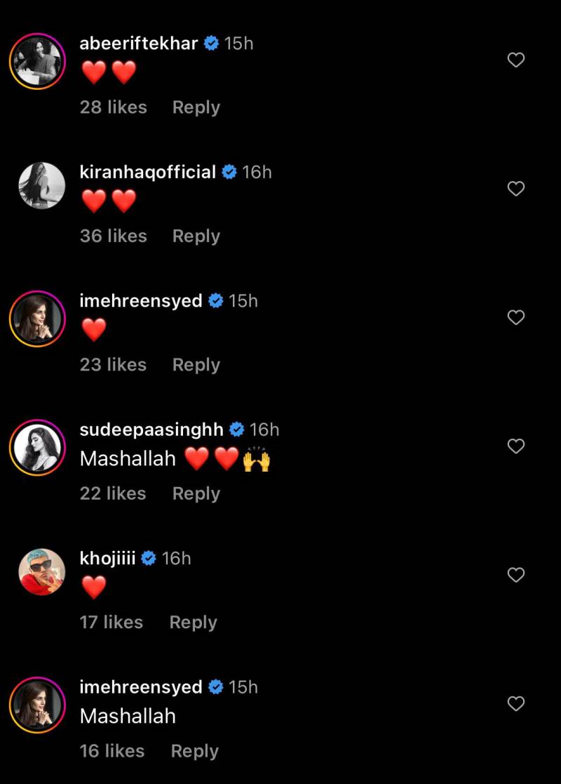View the 36 likes on kiranhaqofficial's comment
This screenshot has height=784, width=561.
click(x=114, y=236)
